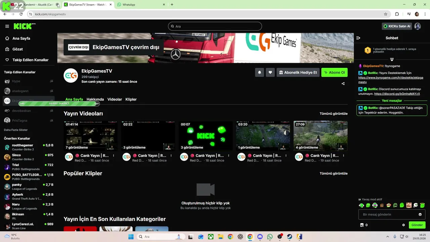
Task: Open Xbox app from the taskbar
Action: 211,237
